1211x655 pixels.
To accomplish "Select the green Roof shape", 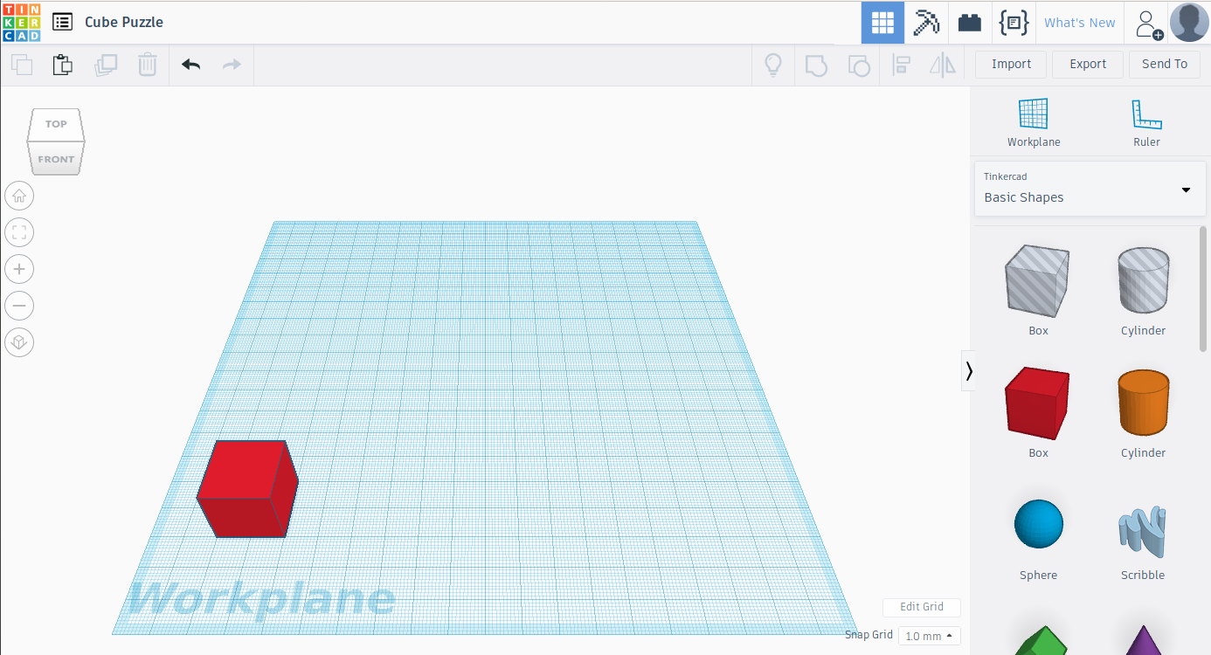I will pos(1040,639).
